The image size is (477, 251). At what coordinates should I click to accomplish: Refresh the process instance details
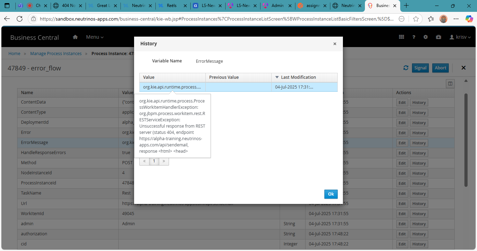pyautogui.click(x=406, y=68)
